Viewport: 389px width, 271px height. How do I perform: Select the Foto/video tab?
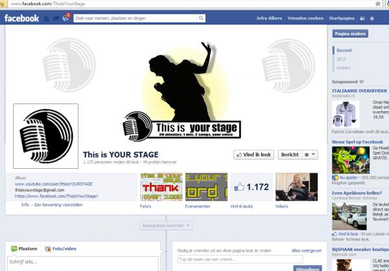61,249
